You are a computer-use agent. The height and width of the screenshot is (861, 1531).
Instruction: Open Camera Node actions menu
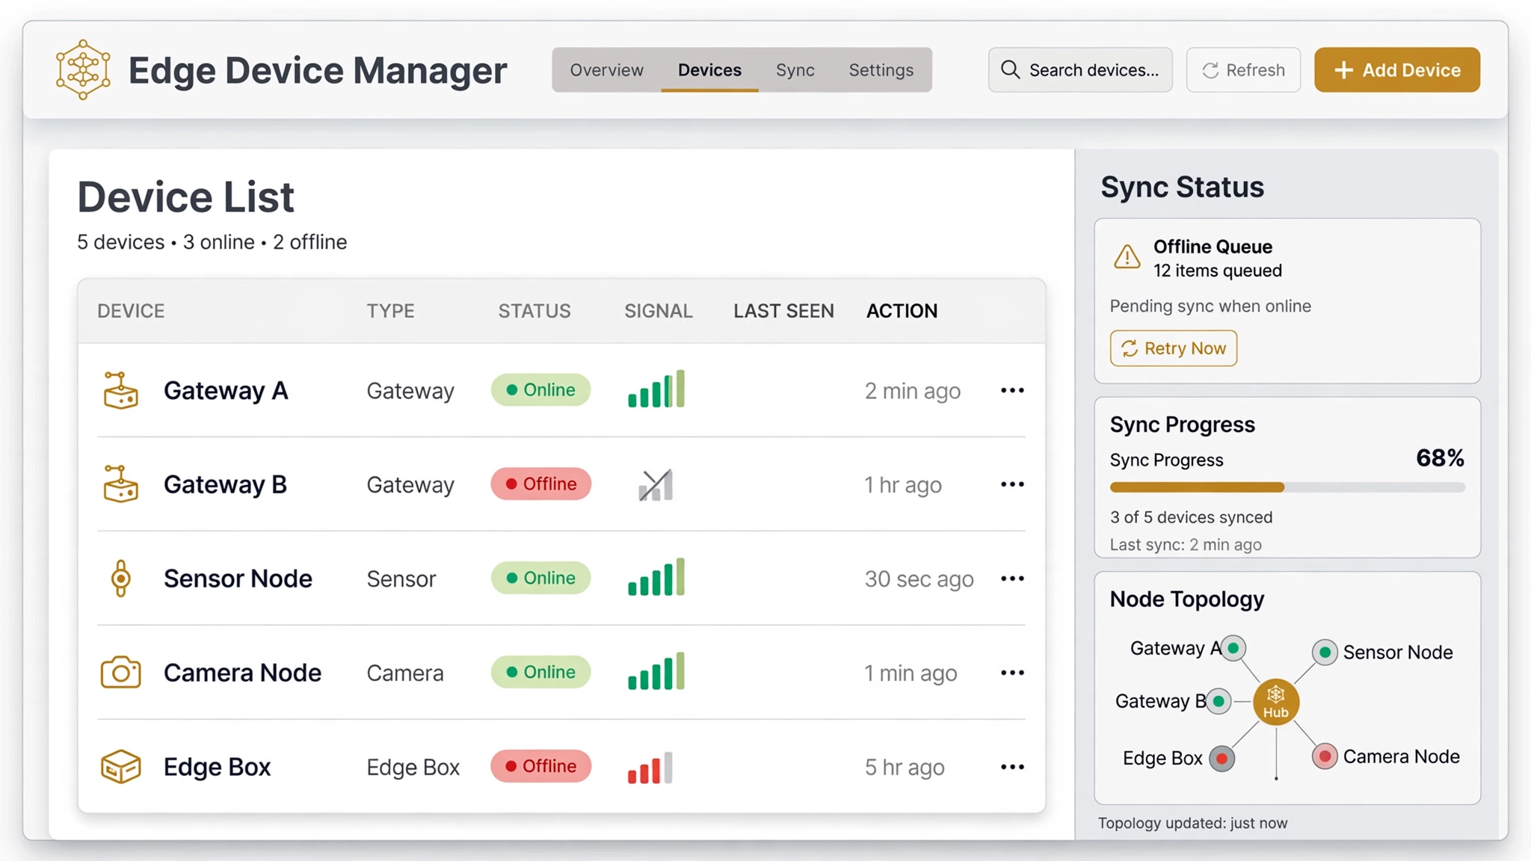coord(1012,673)
